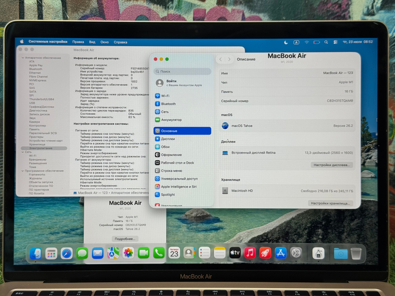Open Trash in the Dock
Viewport: 395px width, 296px height.
click(x=356, y=253)
